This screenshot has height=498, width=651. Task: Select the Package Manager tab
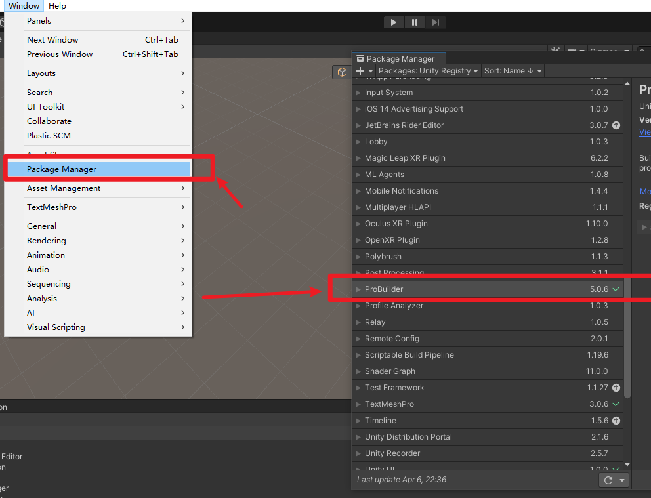(398, 59)
